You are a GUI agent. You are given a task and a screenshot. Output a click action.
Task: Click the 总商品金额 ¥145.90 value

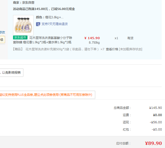(156, 108)
